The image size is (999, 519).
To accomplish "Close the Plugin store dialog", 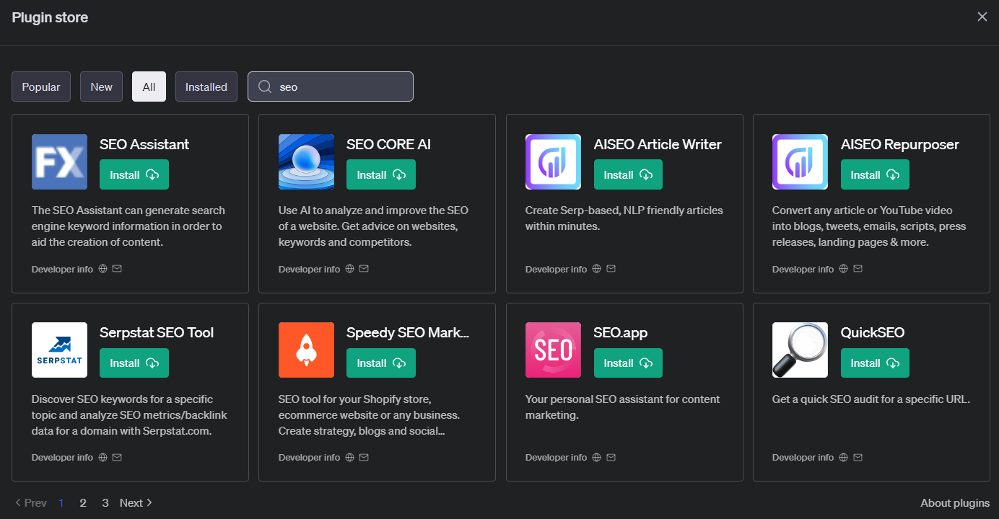I will (982, 17).
